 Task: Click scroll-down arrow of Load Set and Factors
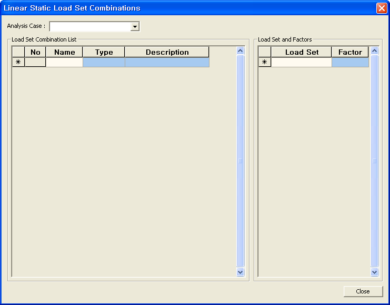click(x=375, y=272)
